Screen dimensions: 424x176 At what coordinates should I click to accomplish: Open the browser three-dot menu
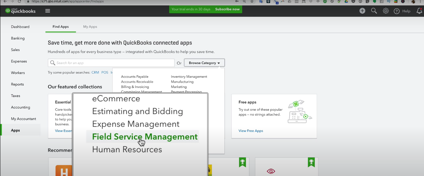pos(421,2)
